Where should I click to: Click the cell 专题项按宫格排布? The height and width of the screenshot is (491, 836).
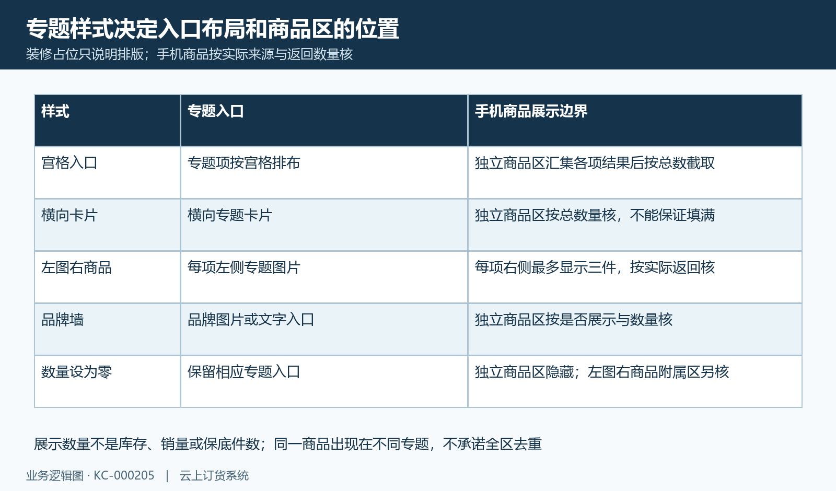[324, 172]
